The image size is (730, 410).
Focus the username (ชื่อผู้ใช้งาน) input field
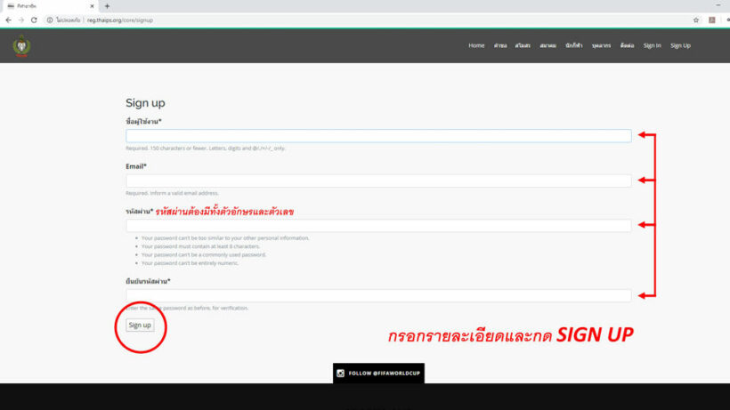378,136
